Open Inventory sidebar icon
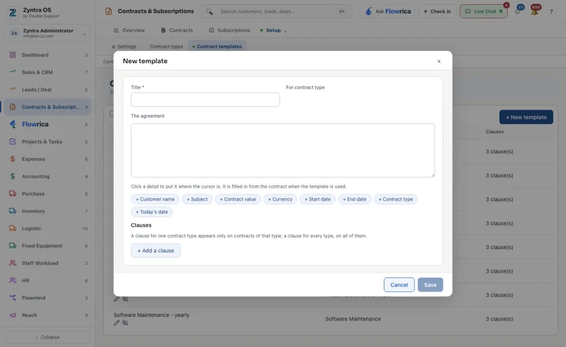The image size is (566, 347). pos(12,211)
